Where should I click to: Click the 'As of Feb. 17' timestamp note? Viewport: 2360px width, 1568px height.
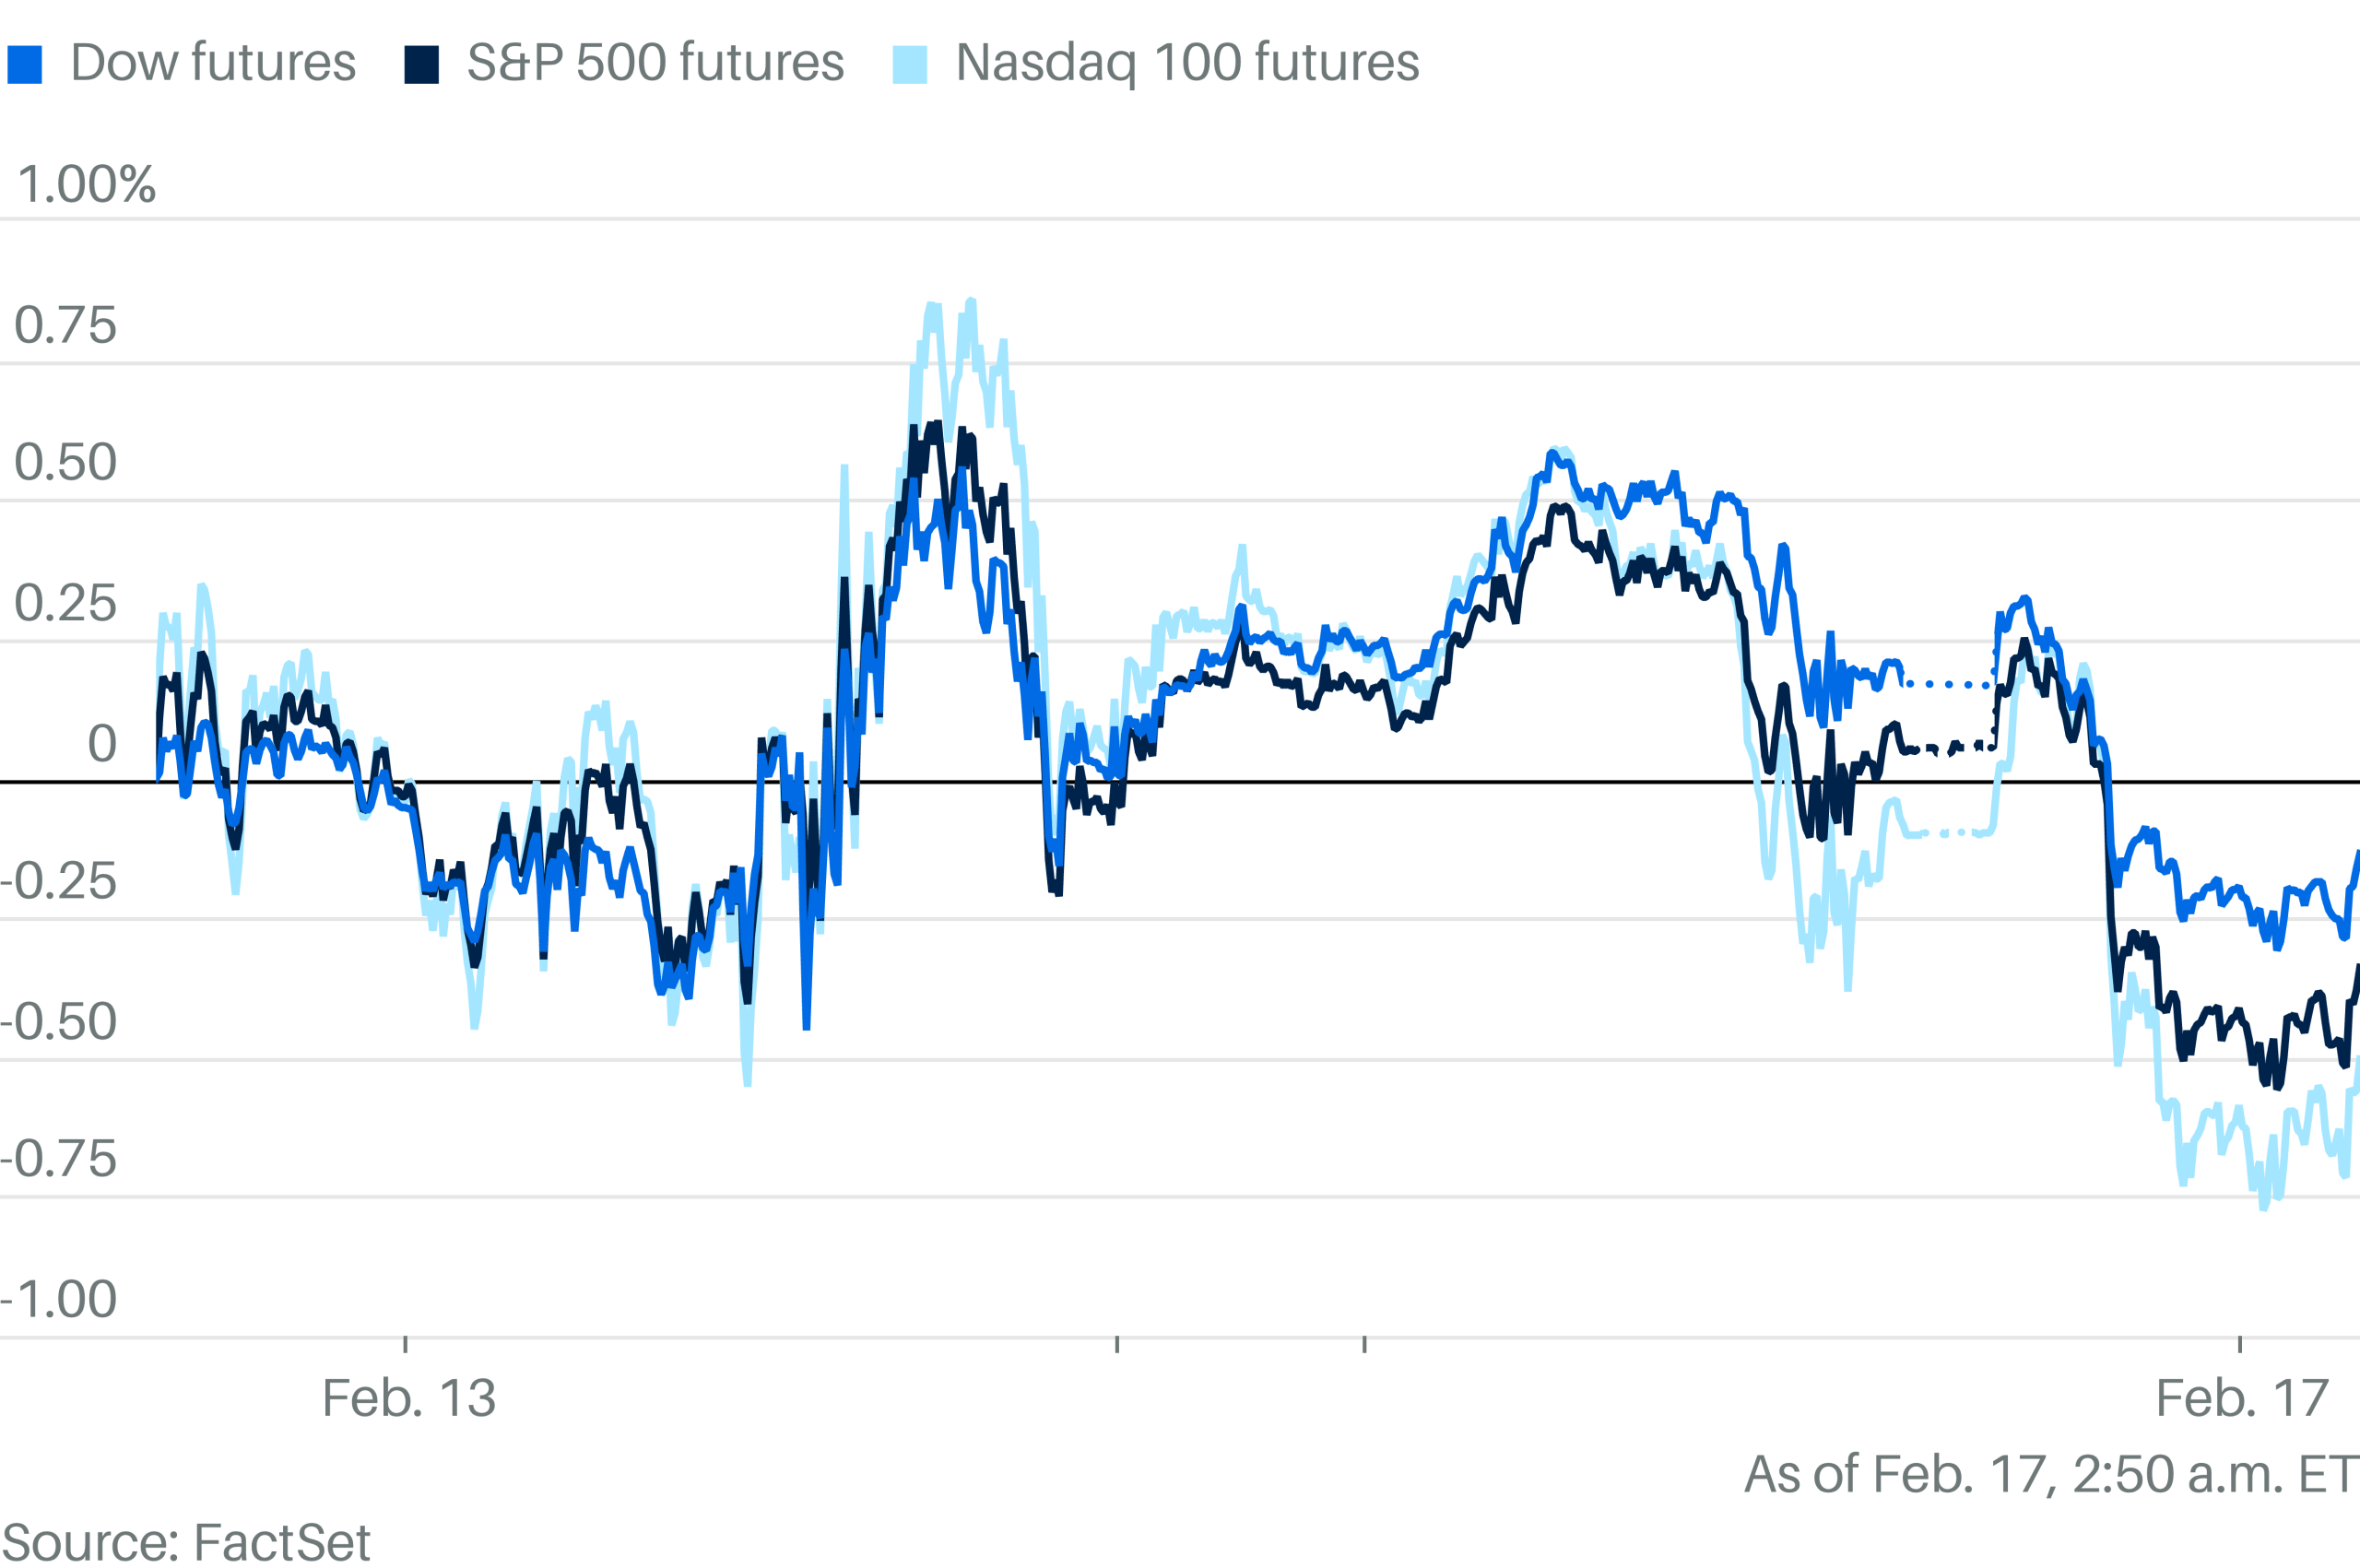[2051, 1475]
